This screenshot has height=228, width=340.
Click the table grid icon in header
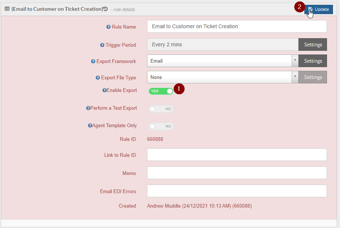(7, 9)
